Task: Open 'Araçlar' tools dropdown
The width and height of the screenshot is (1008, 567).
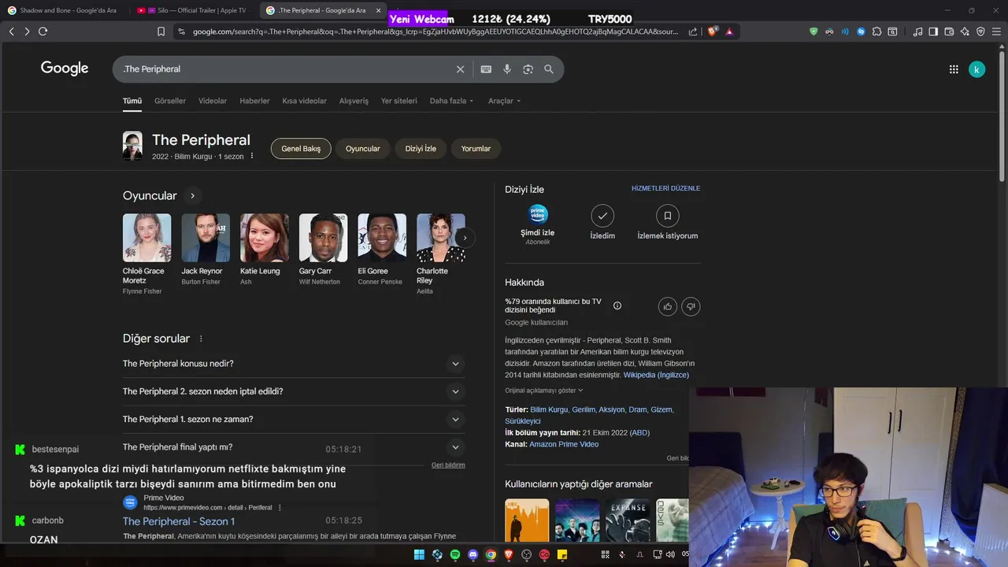Action: click(x=504, y=101)
